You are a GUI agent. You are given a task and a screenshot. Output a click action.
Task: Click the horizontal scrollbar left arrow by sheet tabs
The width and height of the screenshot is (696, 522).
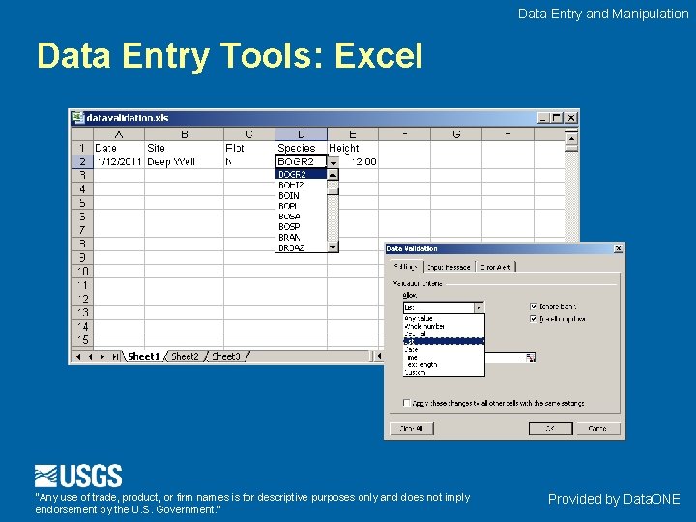(379, 356)
